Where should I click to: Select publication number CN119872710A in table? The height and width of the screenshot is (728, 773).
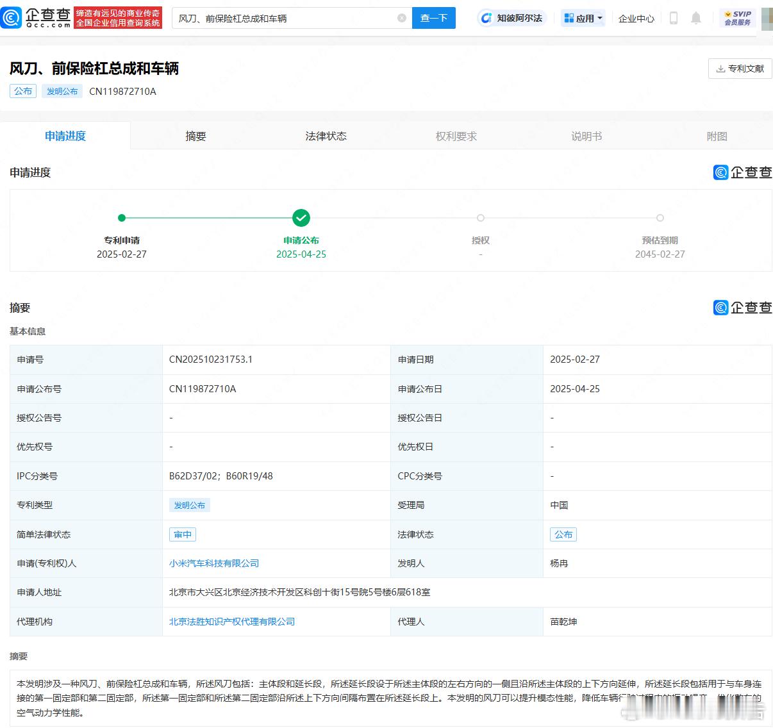(x=203, y=389)
